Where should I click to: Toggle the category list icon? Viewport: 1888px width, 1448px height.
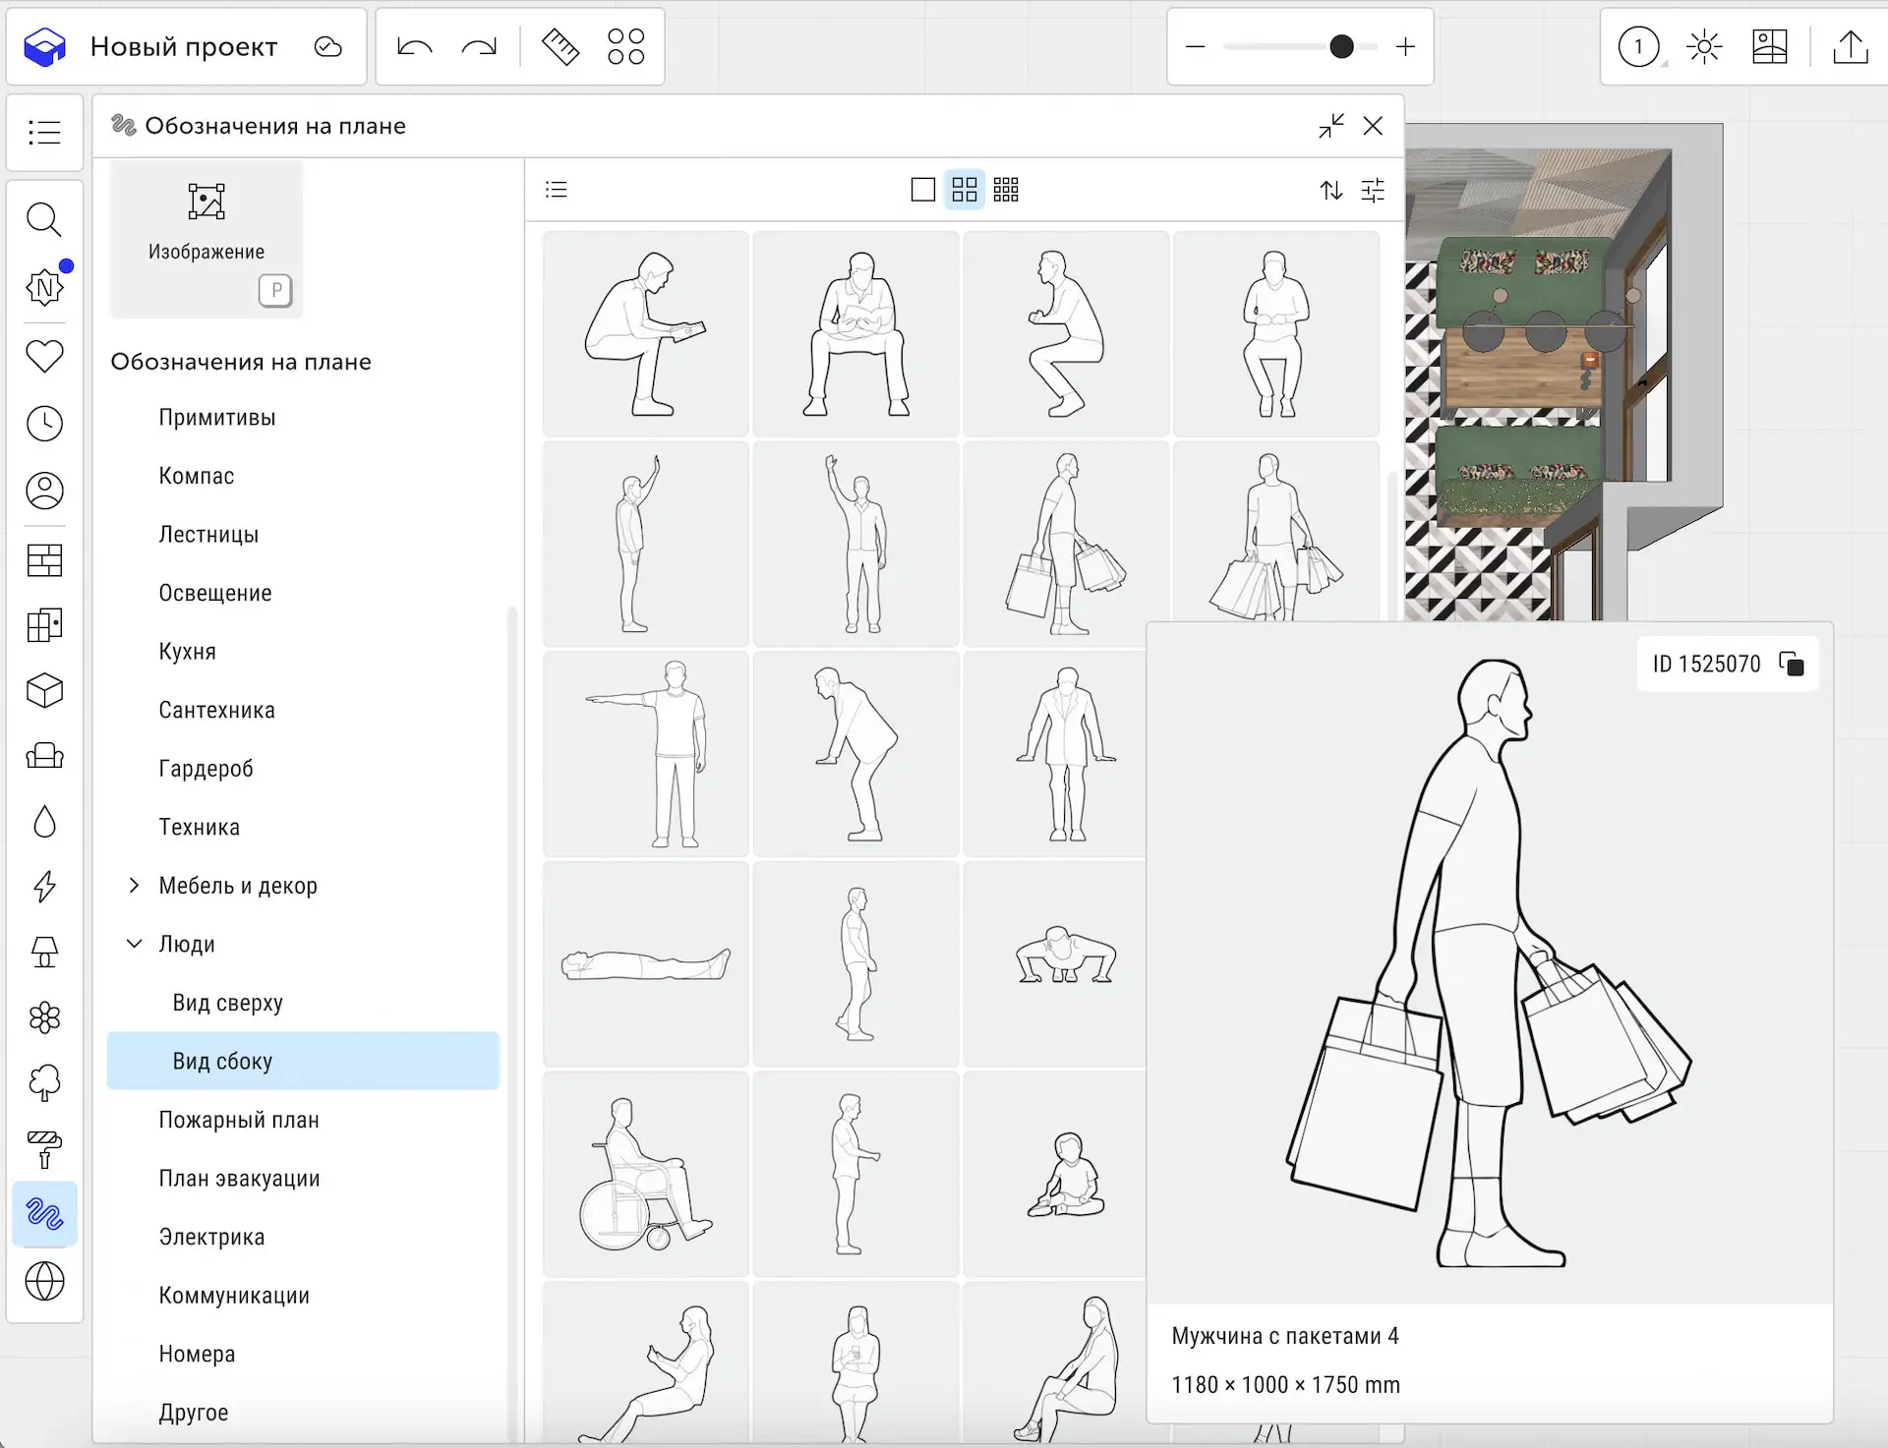point(557,189)
